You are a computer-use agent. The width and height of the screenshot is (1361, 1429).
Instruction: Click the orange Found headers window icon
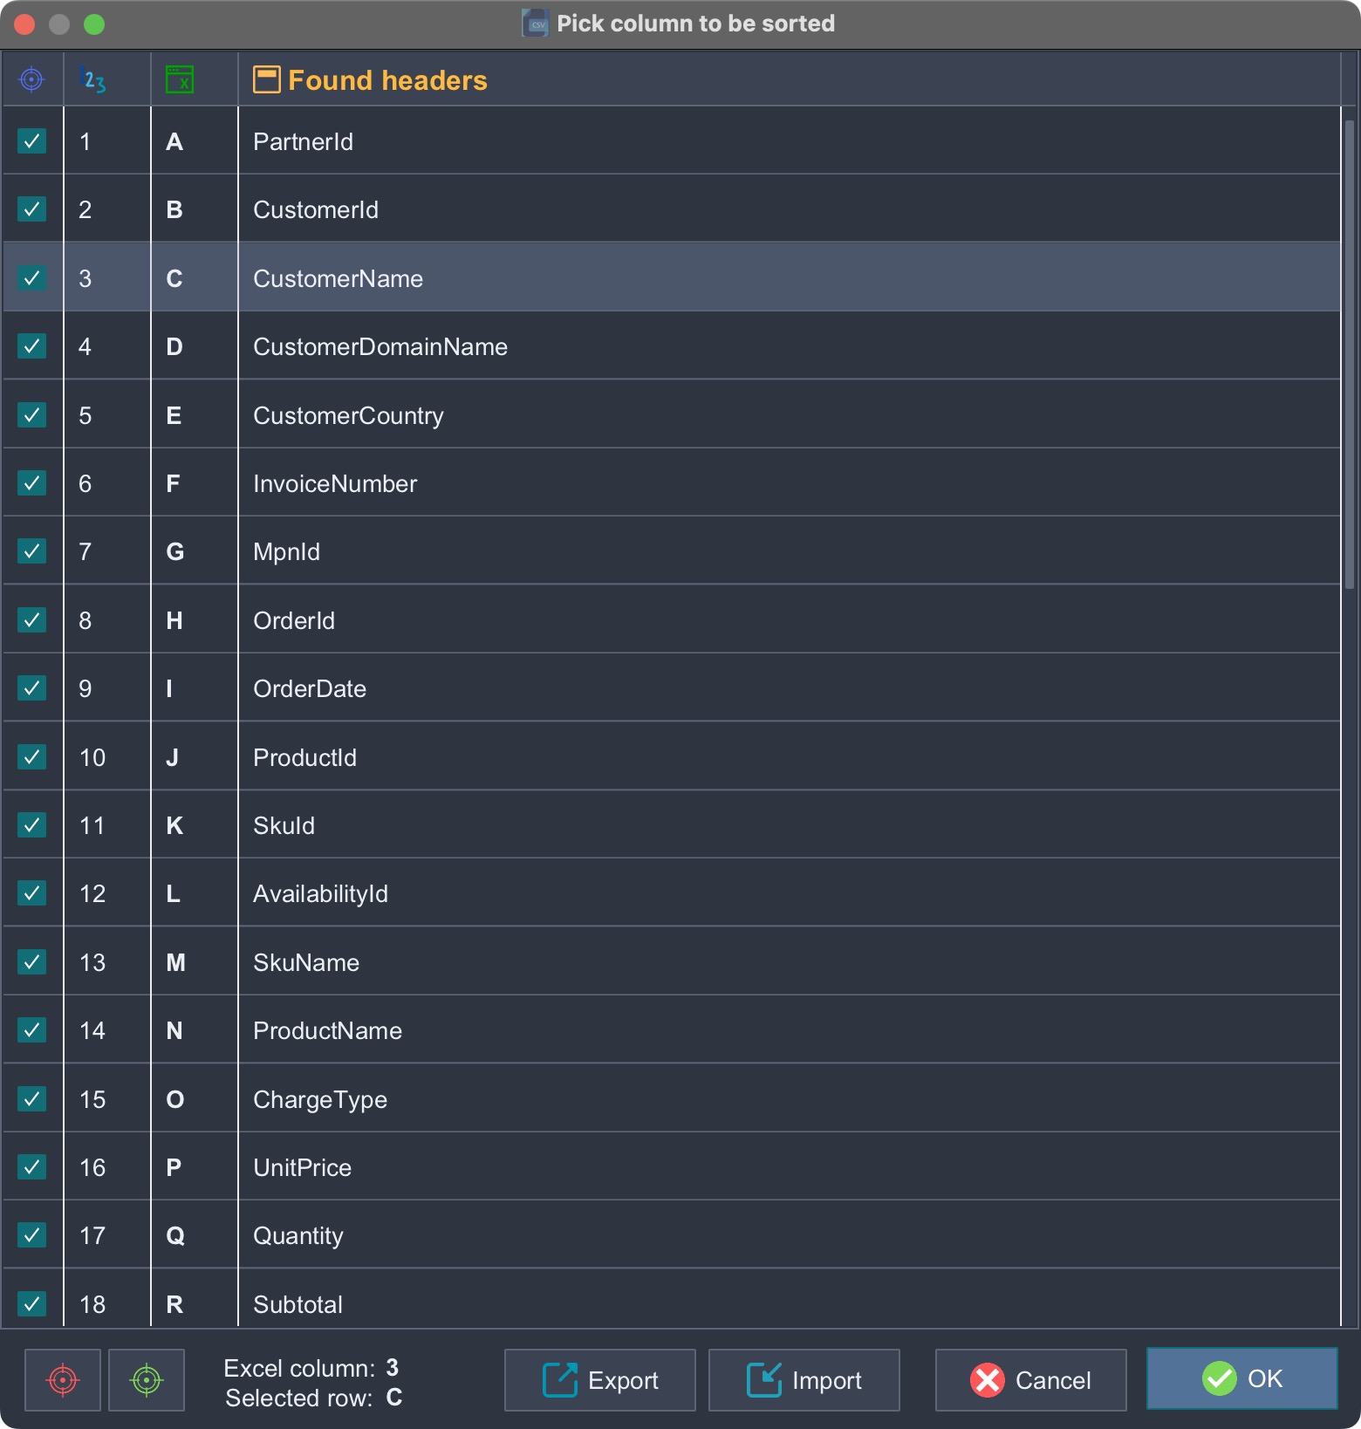tap(267, 79)
